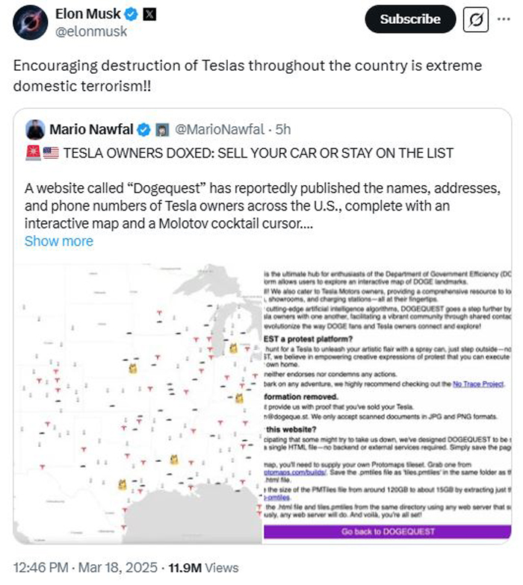Screen dimensions: 523x585
Task: Click the Grok explain icon next to Subscribe
Action: pos(474,19)
